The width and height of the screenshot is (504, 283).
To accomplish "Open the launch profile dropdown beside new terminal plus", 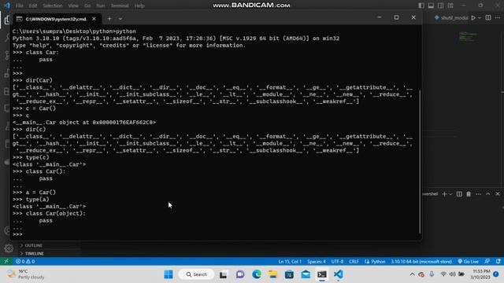I will click(x=450, y=194).
